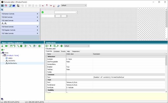
Task: Click the Initial value column header
Action: point(79,54)
